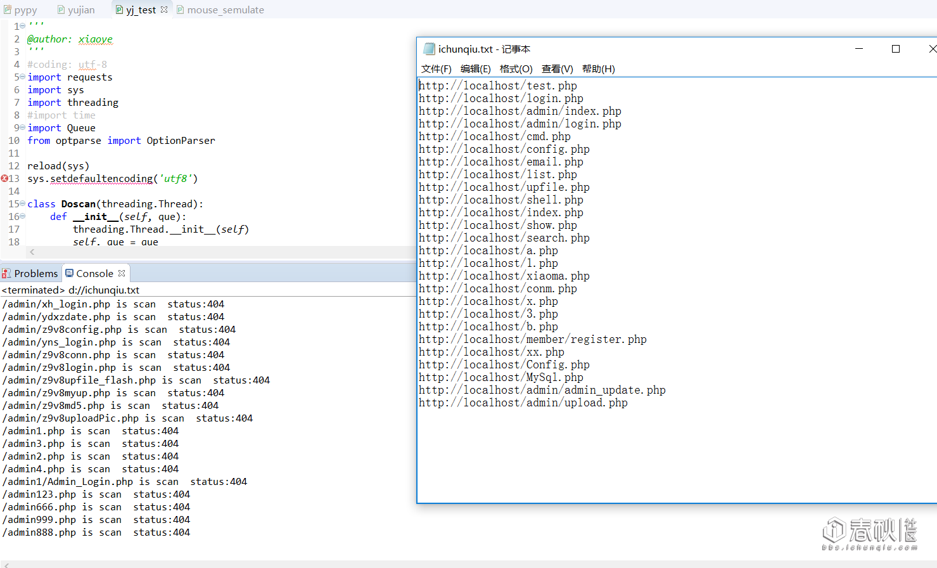Click the yujian tab file icon
The image size is (937, 568).
point(61,10)
